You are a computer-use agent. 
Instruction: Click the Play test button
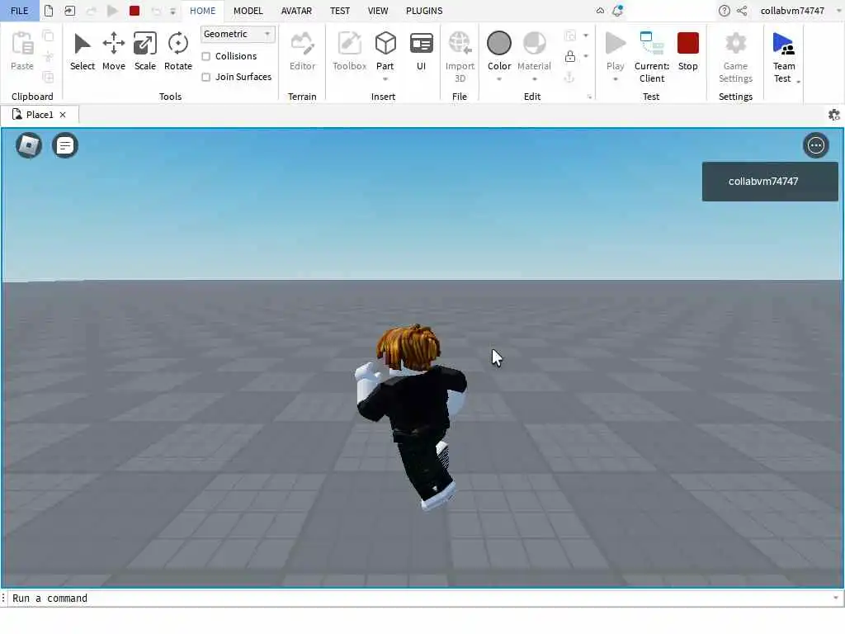tap(615, 50)
